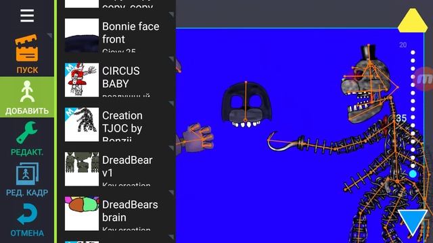
Task: Click the Bonnie face front title
Action: 131,33
